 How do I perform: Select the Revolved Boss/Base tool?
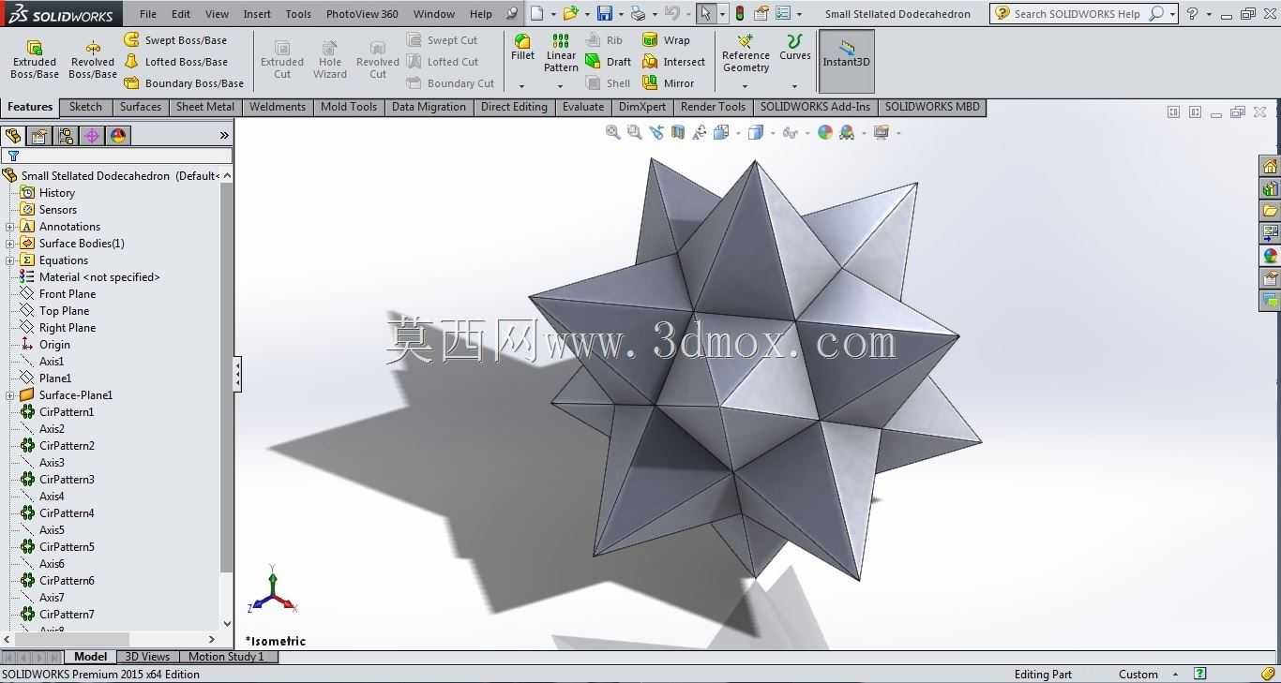click(x=93, y=59)
